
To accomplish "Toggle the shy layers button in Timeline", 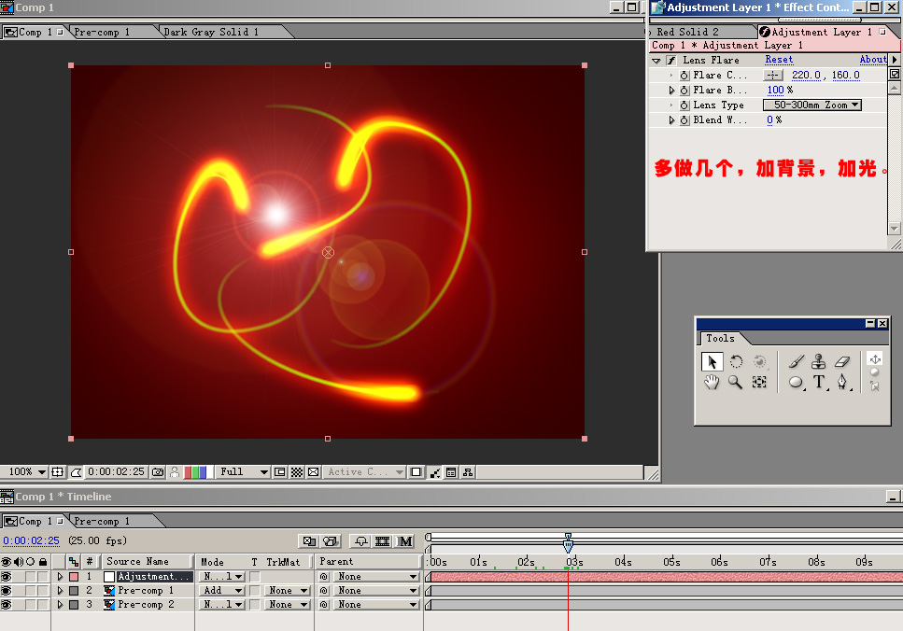I will tap(361, 541).
